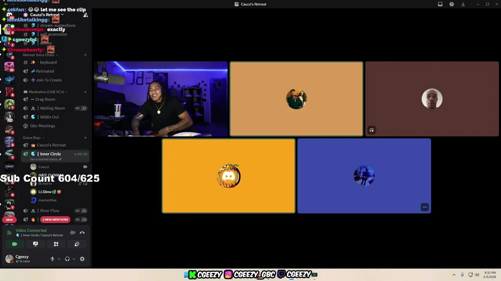Focus the blue participant tile
The width and height of the screenshot is (501, 281).
tap(364, 176)
